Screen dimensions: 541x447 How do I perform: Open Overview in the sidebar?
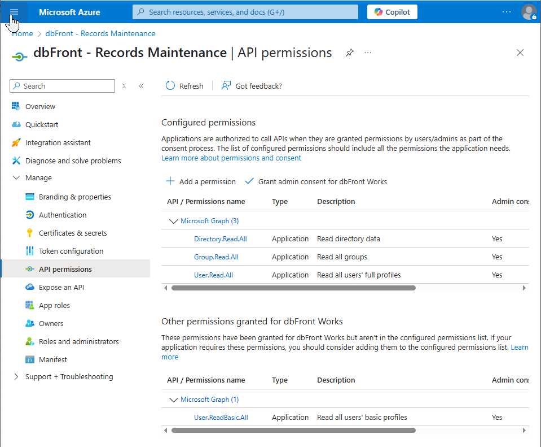pos(40,106)
